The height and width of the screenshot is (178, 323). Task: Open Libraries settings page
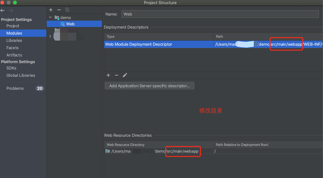[x=14, y=41]
